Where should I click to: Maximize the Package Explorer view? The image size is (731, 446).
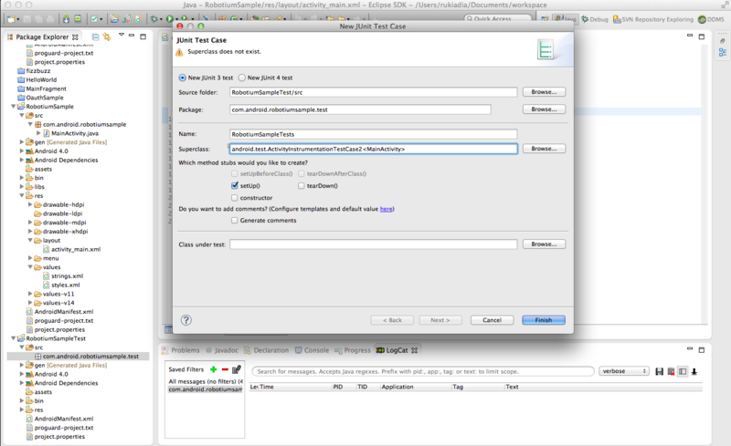pyautogui.click(x=143, y=36)
